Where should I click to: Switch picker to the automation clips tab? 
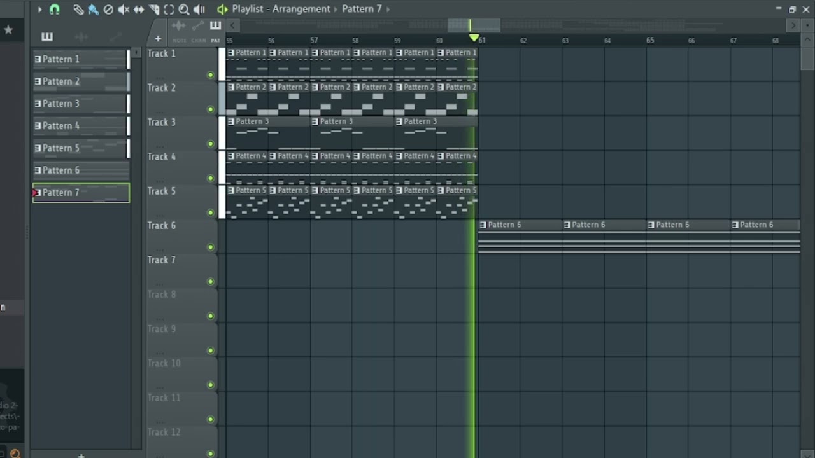[x=115, y=37]
